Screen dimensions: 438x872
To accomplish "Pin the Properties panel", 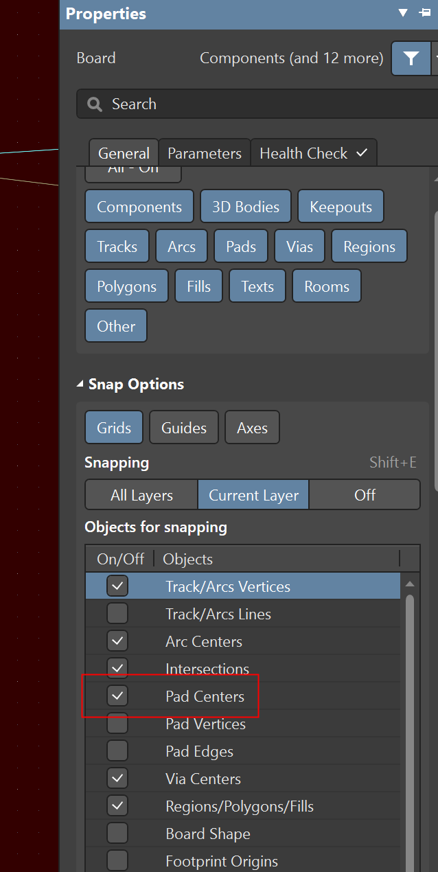I will [x=424, y=13].
